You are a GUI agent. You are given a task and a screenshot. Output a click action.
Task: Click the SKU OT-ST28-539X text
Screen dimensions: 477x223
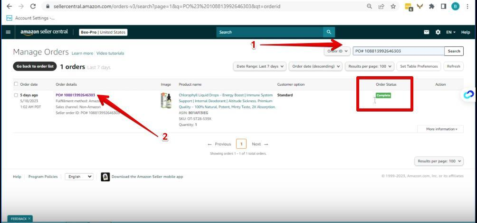(195, 119)
